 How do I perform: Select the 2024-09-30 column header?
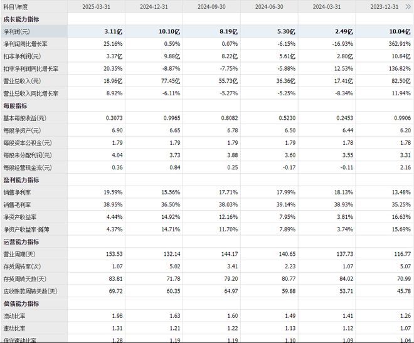tap(211, 7)
